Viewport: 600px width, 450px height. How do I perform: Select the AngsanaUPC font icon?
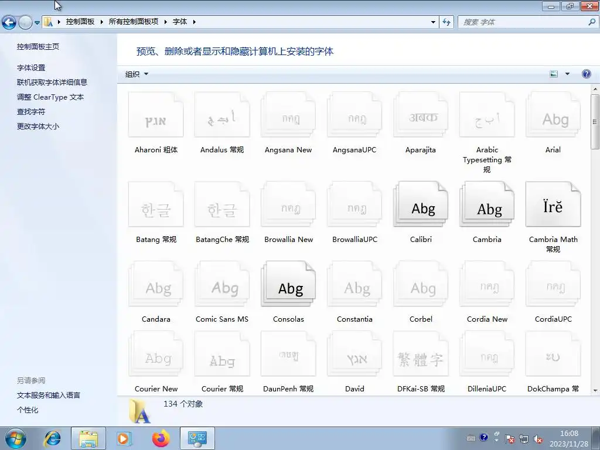(354, 115)
